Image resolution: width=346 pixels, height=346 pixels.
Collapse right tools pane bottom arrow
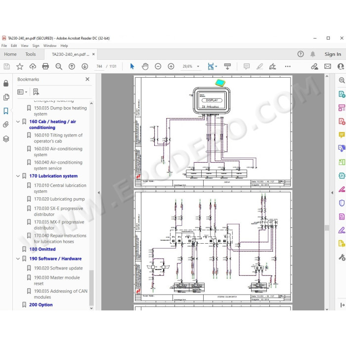coord(342,305)
